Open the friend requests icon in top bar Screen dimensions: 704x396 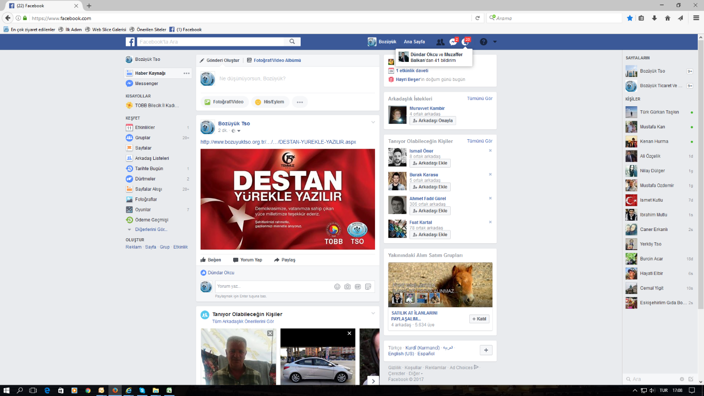[x=440, y=42]
